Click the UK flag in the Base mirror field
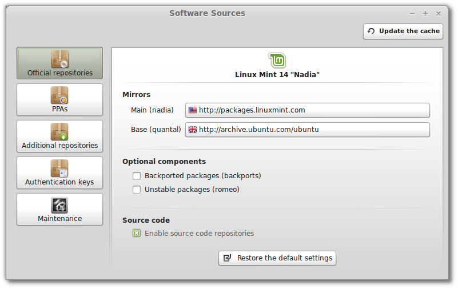458x289 pixels. pyautogui.click(x=193, y=130)
